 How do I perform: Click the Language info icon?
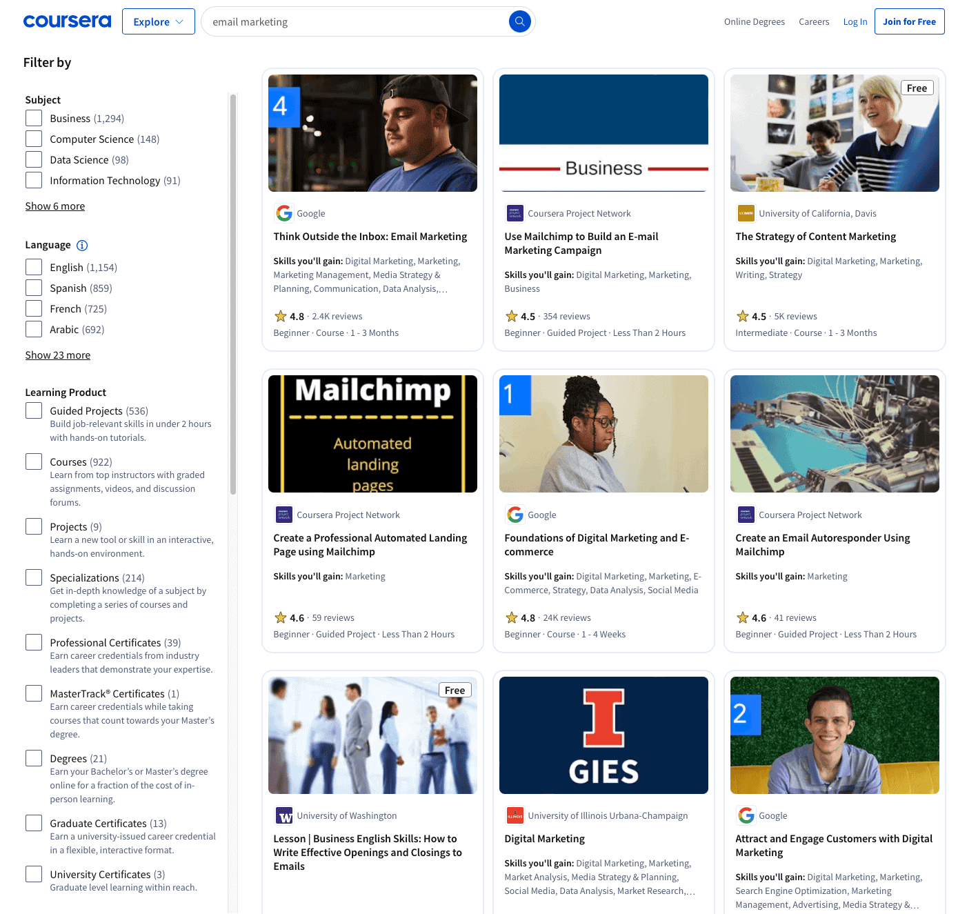[x=82, y=246]
